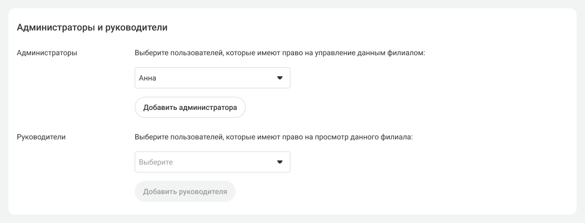Click the Выберите placeholder text

pyautogui.click(x=156, y=163)
